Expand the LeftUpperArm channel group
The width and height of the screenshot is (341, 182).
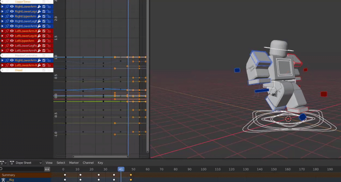[2, 41]
